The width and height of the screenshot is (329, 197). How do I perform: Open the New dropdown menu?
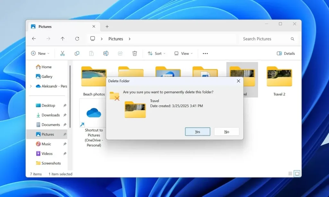point(40,53)
